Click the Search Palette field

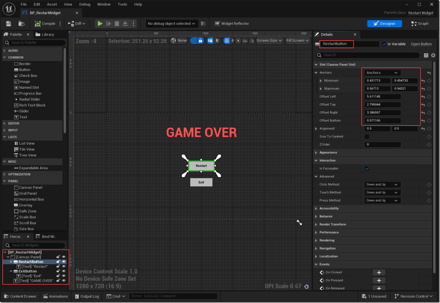[x=35, y=43]
